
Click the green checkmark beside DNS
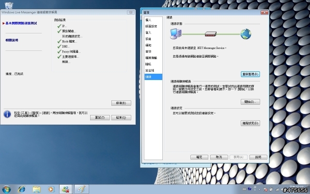59,47
